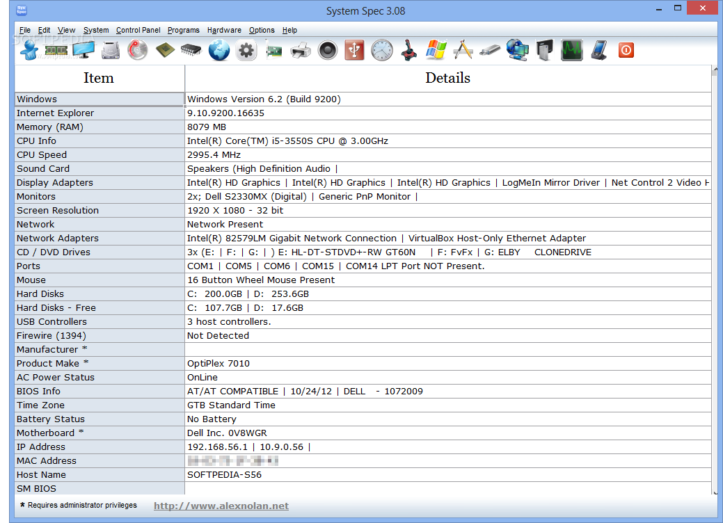Open the CPU processor chip icon
723x523 pixels.
pyautogui.click(x=165, y=50)
